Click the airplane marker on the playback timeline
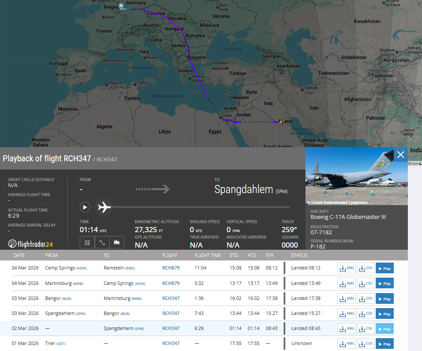 [x=104, y=208]
